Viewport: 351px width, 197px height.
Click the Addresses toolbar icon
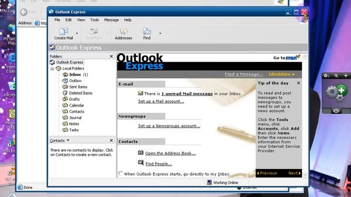pos(123,32)
